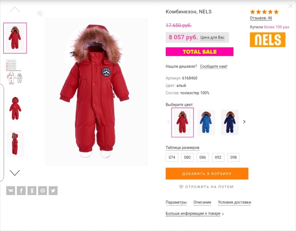Share via Mail.ru @ icon
The width and height of the screenshot is (296, 231).
point(42,190)
